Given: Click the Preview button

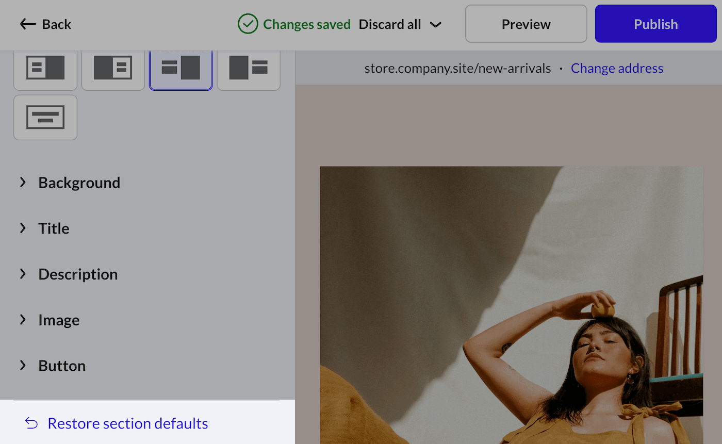Looking at the screenshot, I should [526, 24].
